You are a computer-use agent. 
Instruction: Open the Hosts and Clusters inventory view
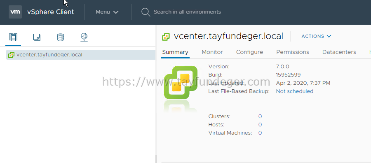13,37
